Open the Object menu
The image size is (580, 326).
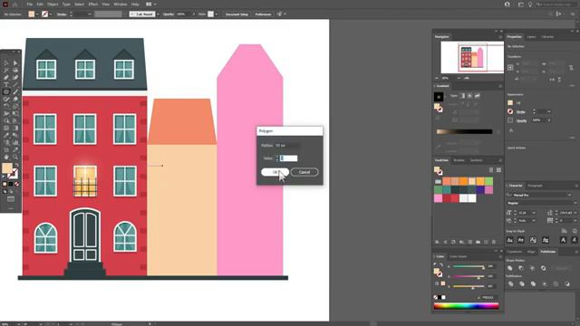click(53, 4)
